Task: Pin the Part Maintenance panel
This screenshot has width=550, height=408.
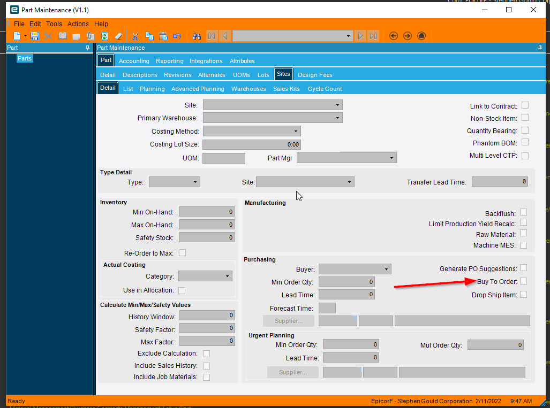Action: [x=540, y=48]
